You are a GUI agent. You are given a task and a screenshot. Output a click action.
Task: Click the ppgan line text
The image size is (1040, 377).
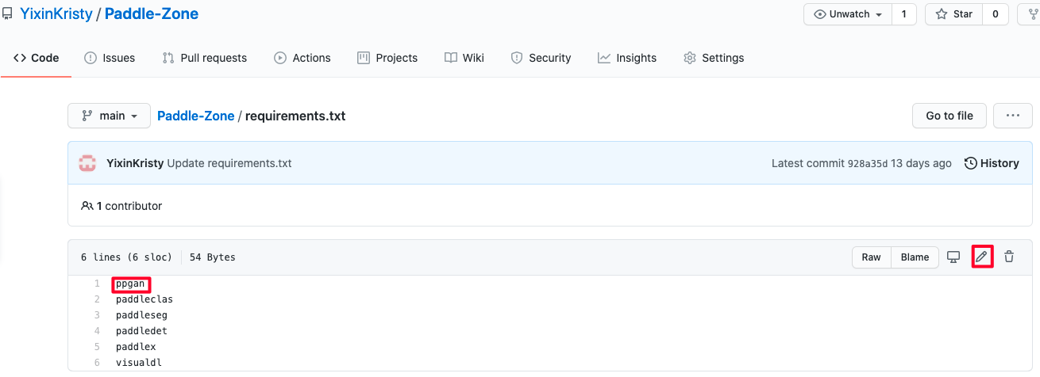coord(130,284)
